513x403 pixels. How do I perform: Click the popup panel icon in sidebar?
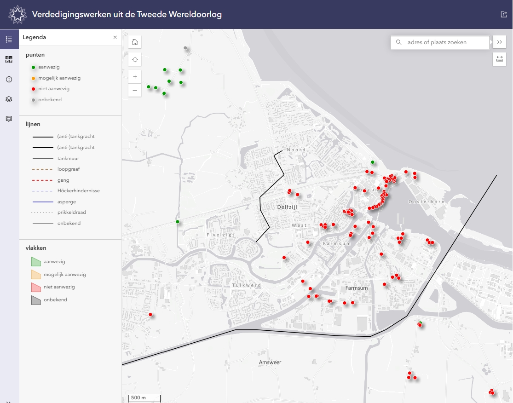[9, 119]
